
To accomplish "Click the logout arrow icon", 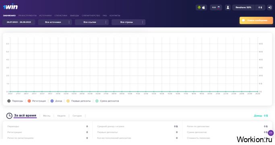I will tap(270, 8).
